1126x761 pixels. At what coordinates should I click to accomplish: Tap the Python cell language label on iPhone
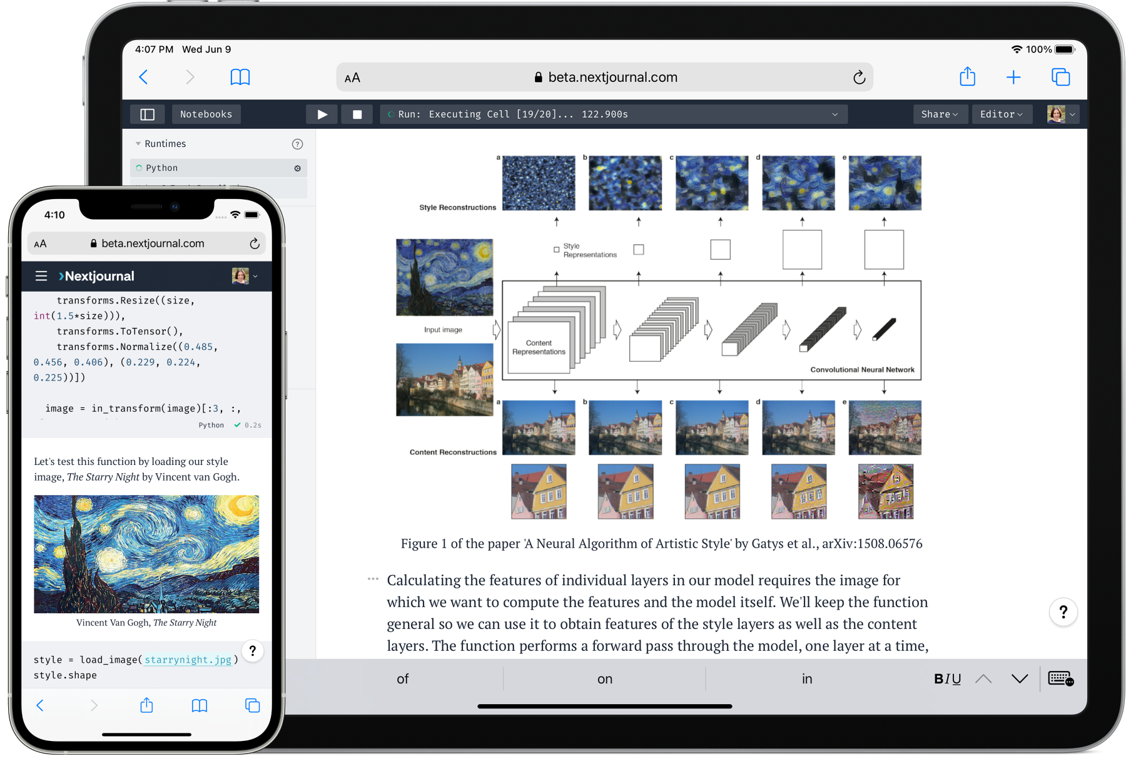click(211, 426)
